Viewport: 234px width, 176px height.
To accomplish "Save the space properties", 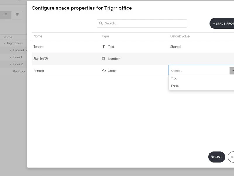I will (216, 157).
